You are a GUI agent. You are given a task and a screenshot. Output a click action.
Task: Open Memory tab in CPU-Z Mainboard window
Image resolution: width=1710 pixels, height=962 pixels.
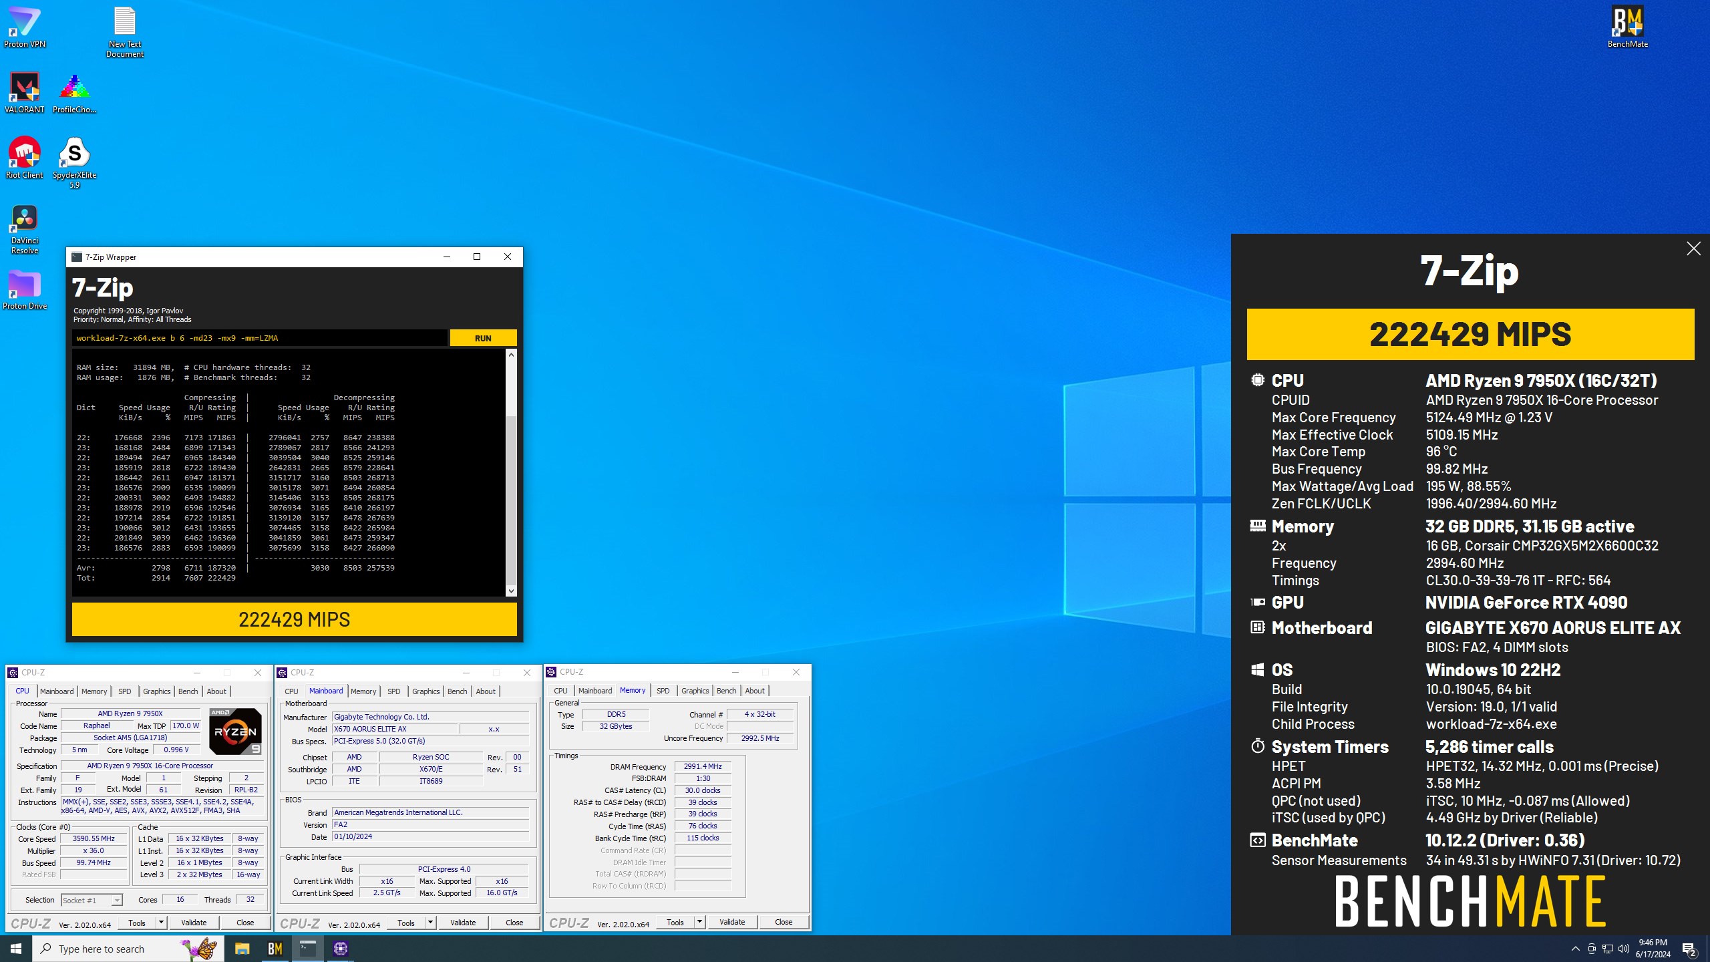click(363, 691)
